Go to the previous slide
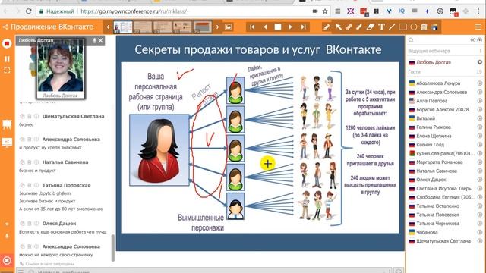Image resolution: width=486 pixels, height=273 pixels. 265,27
